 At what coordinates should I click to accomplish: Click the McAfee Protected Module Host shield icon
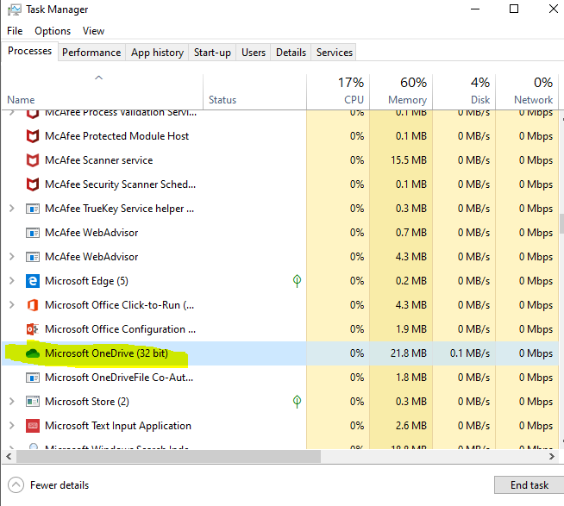[x=33, y=136]
